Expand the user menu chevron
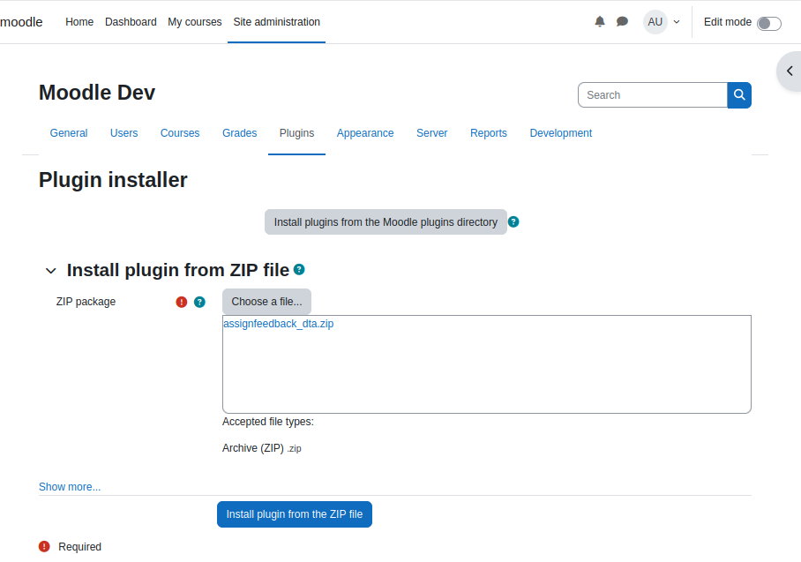The height and width of the screenshot is (562, 801). tap(677, 22)
